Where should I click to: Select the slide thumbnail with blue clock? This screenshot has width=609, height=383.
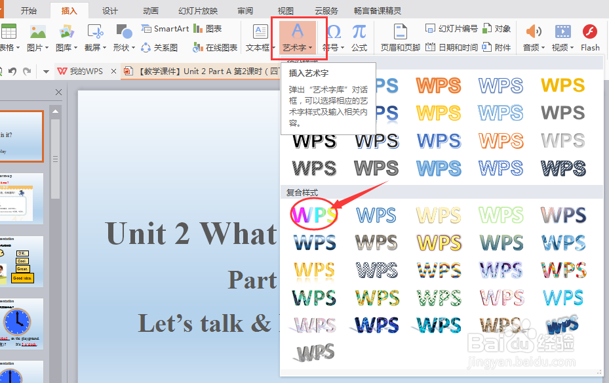click(x=22, y=324)
